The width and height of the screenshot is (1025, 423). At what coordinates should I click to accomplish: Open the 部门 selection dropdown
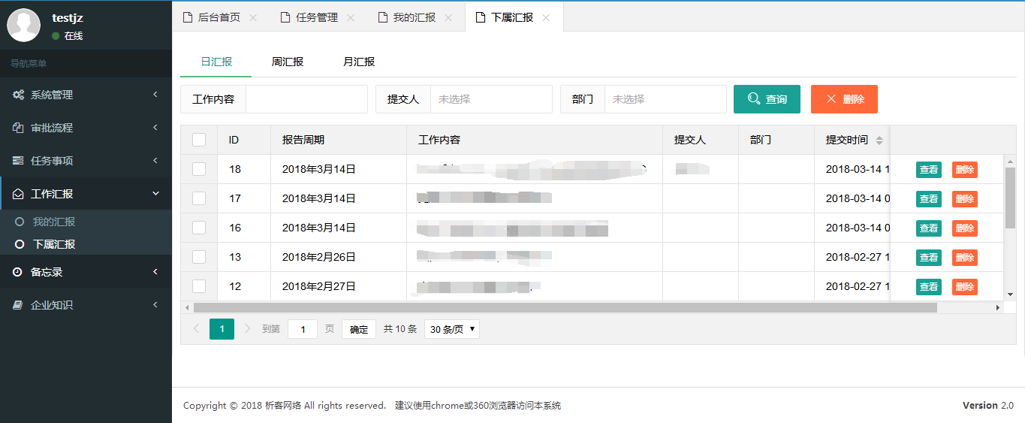pyautogui.click(x=665, y=99)
